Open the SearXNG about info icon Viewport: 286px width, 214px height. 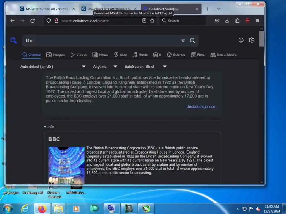pos(241,40)
